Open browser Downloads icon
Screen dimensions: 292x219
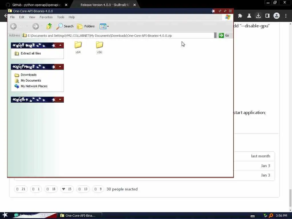pyautogui.click(x=258, y=16)
